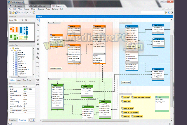Click the New Model toolbar icon

10,12
